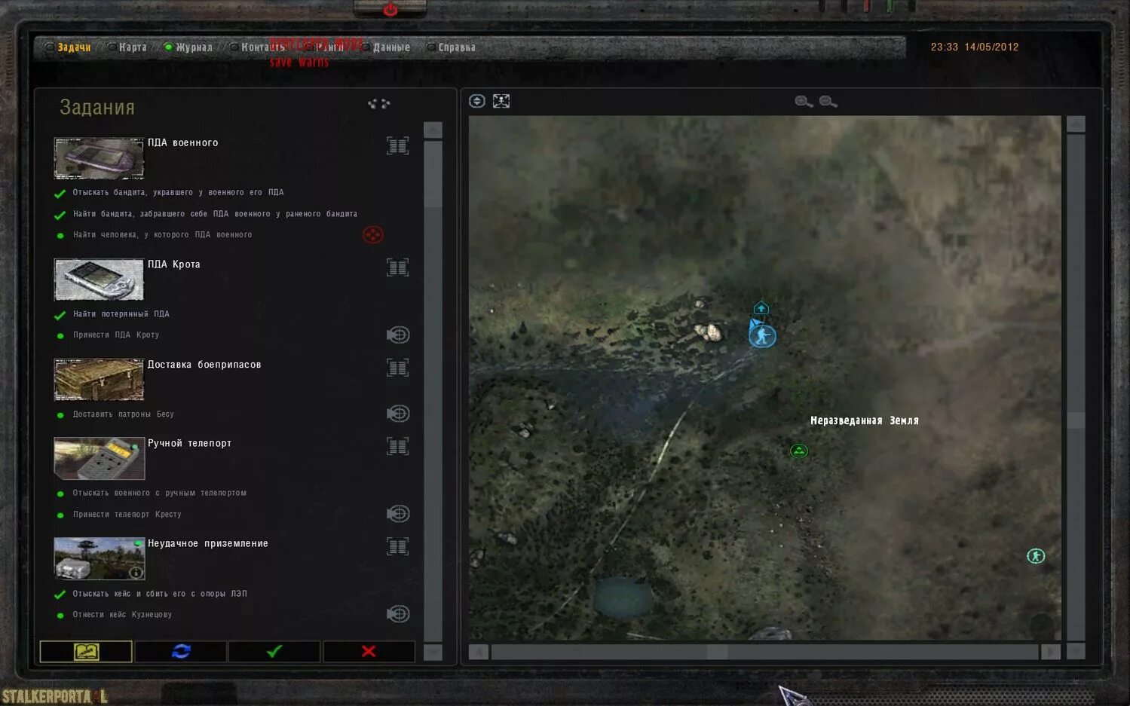Zoom out the map
This screenshot has width=1130, height=706.
tap(828, 102)
